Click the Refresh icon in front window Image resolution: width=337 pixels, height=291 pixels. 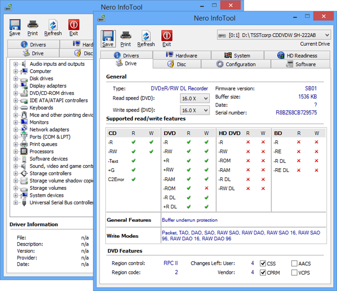(x=146, y=36)
